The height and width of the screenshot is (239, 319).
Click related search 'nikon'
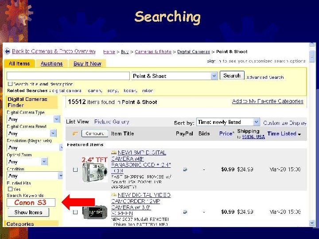coord(148,91)
